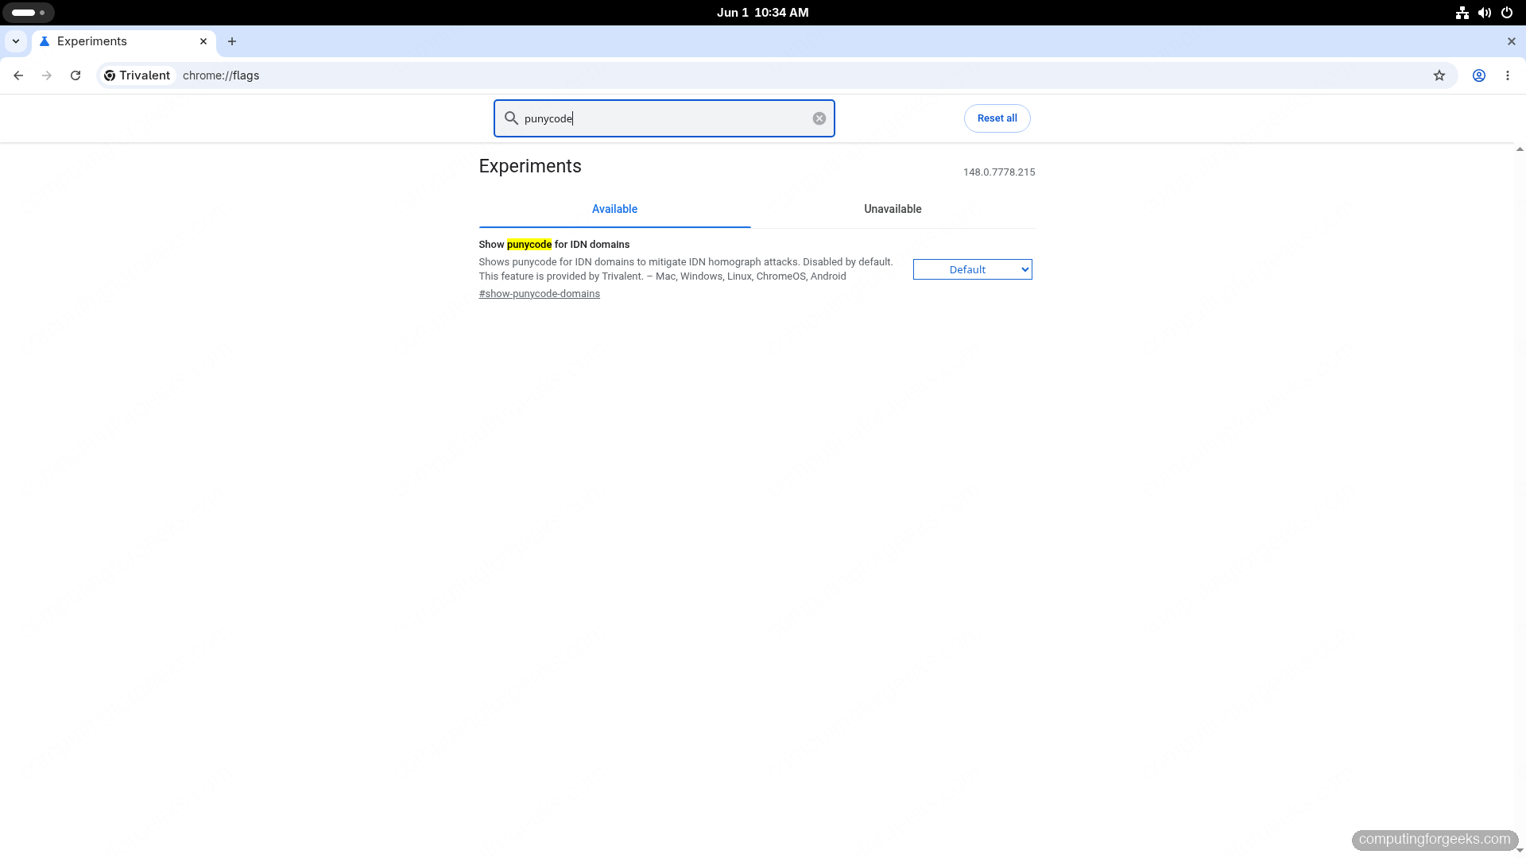Open the #show-punycode-domains link
The height and width of the screenshot is (858, 1526).
tap(540, 294)
